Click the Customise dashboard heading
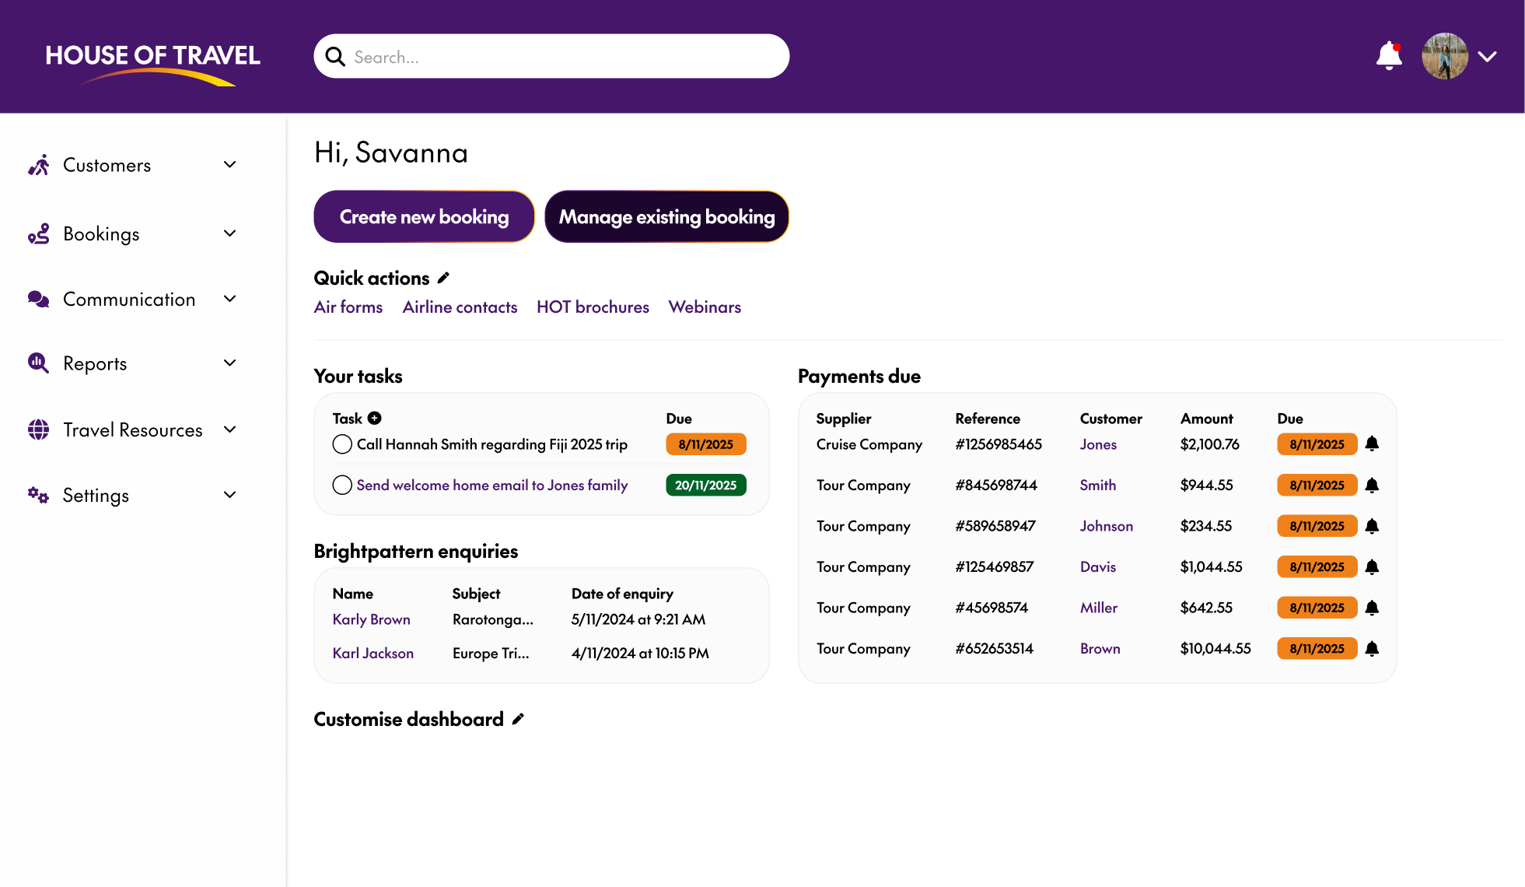The image size is (1525, 887). click(408, 719)
